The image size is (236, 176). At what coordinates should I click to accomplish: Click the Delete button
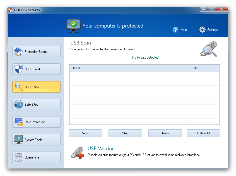click(x=165, y=133)
